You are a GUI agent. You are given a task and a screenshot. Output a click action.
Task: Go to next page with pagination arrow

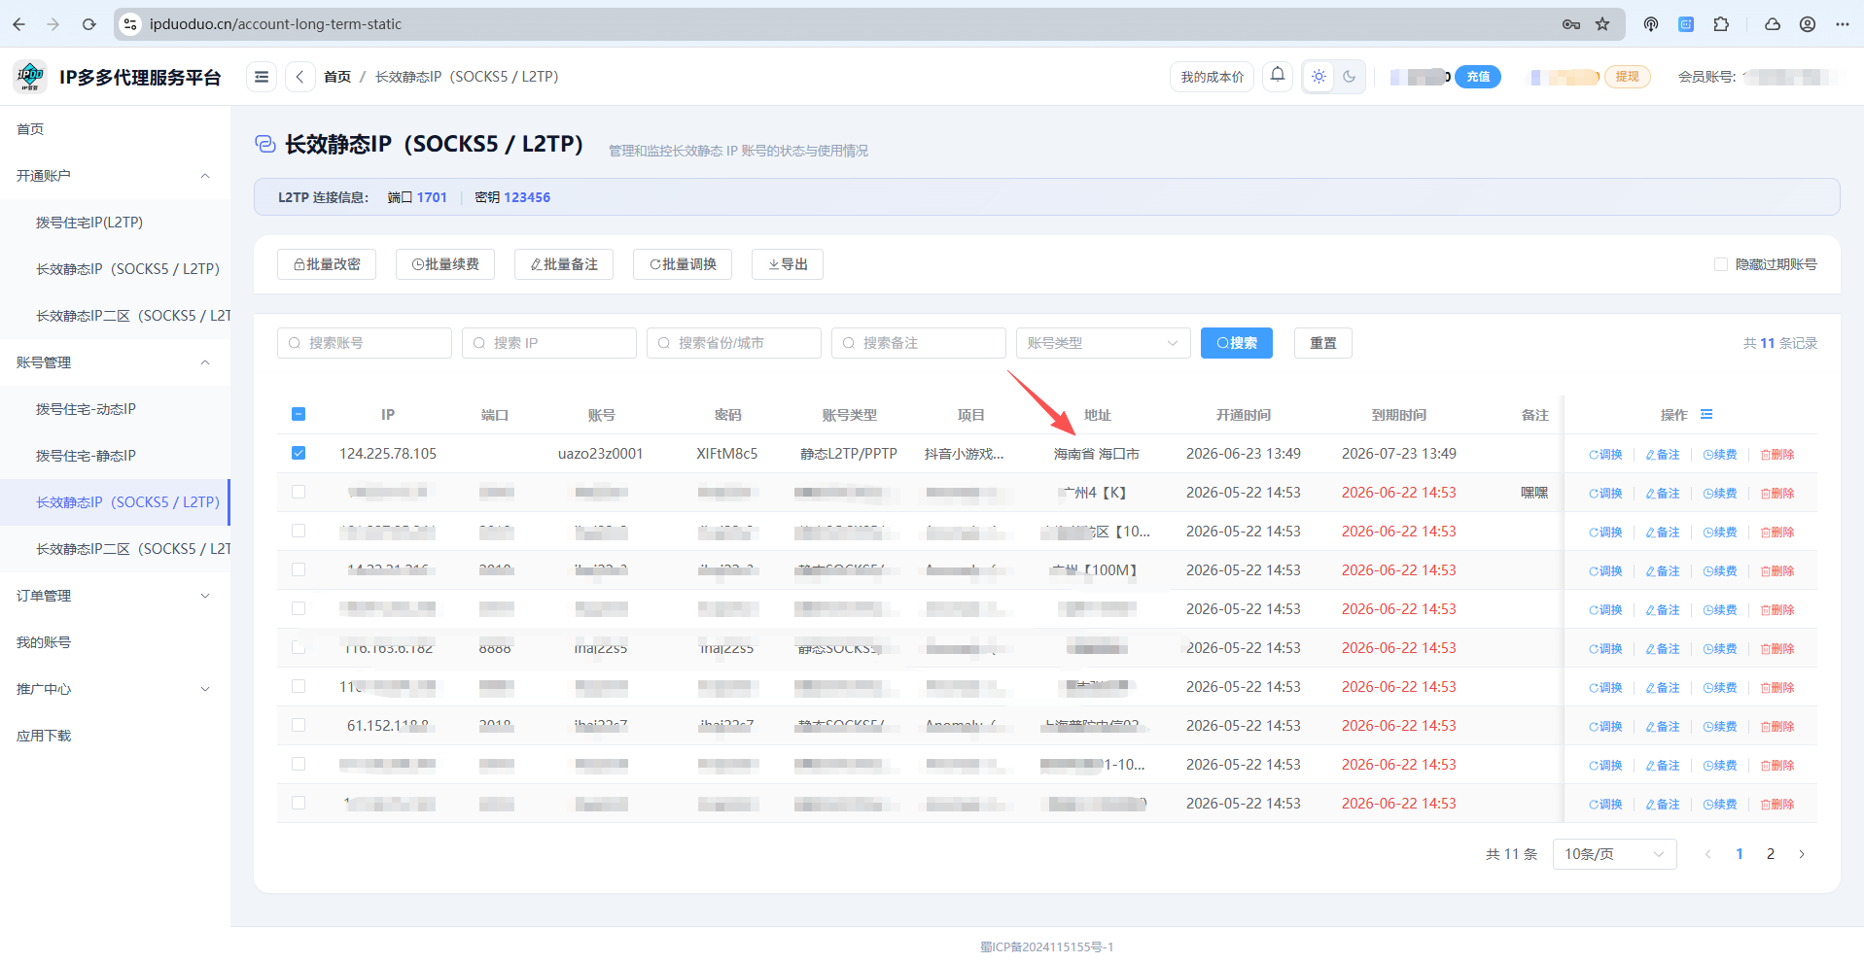(x=1802, y=854)
